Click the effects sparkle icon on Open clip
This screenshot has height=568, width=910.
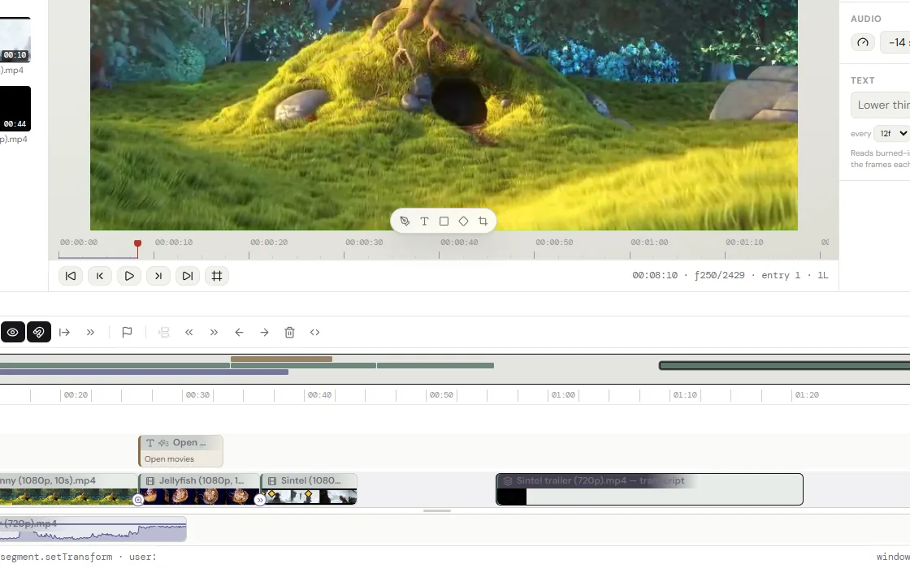coord(163,443)
